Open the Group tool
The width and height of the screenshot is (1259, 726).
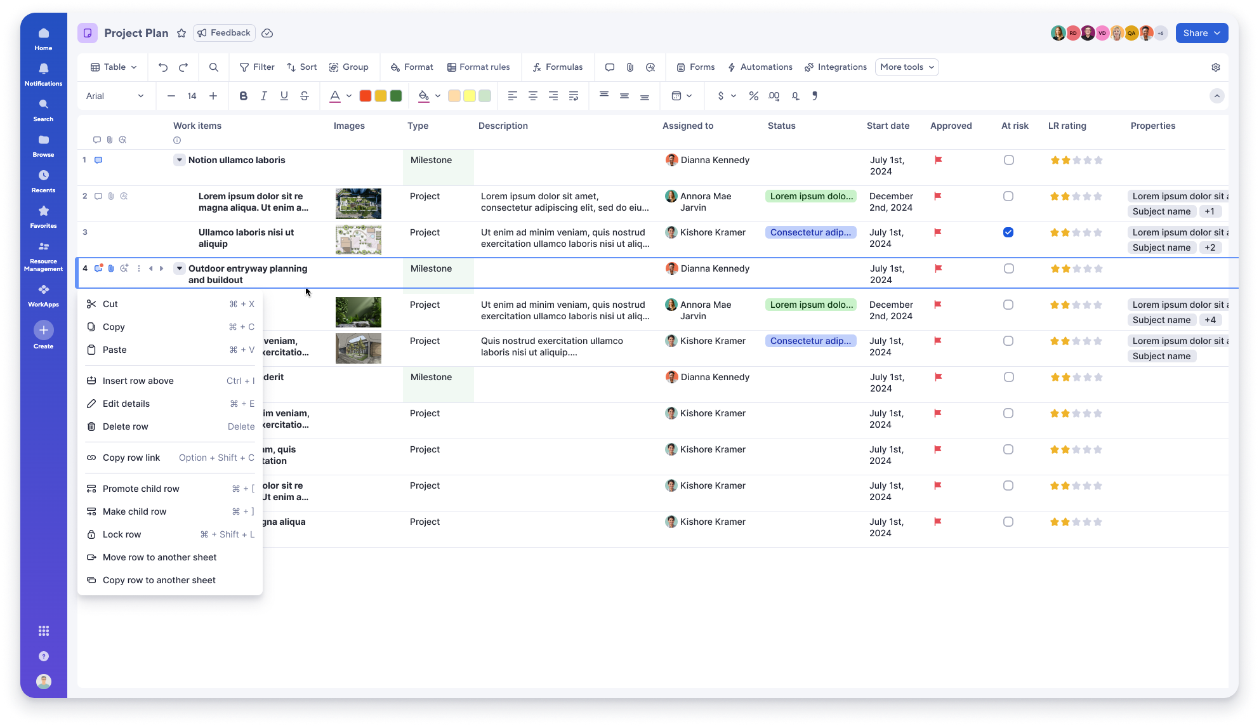click(x=348, y=67)
